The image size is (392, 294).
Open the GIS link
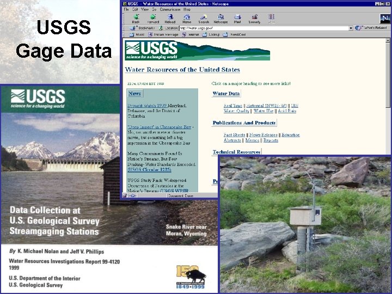click(295, 106)
